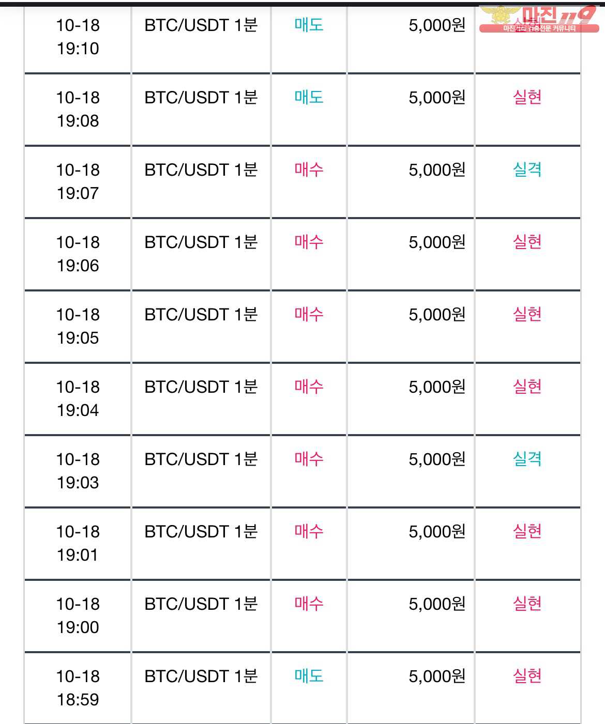
Task: Click 실현 result in the 18:59 row
Action: [x=527, y=676]
